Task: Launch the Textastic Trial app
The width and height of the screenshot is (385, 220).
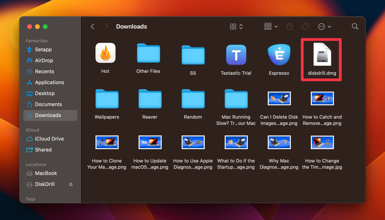Action: click(236, 55)
